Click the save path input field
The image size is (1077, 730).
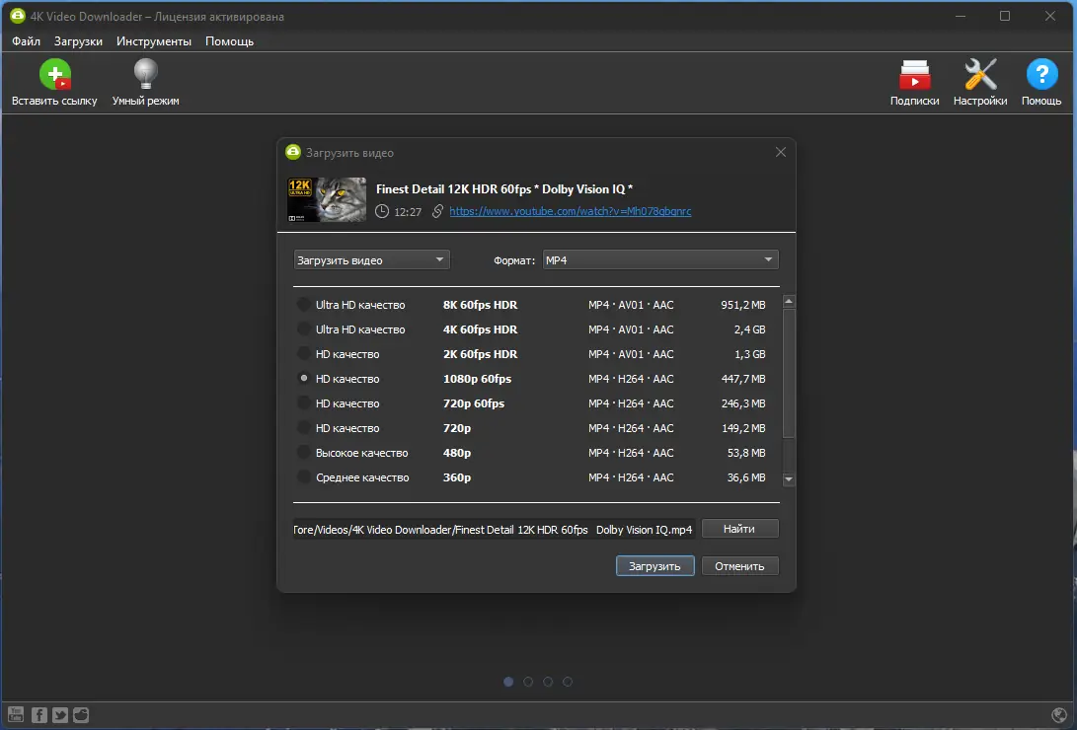[x=495, y=529]
